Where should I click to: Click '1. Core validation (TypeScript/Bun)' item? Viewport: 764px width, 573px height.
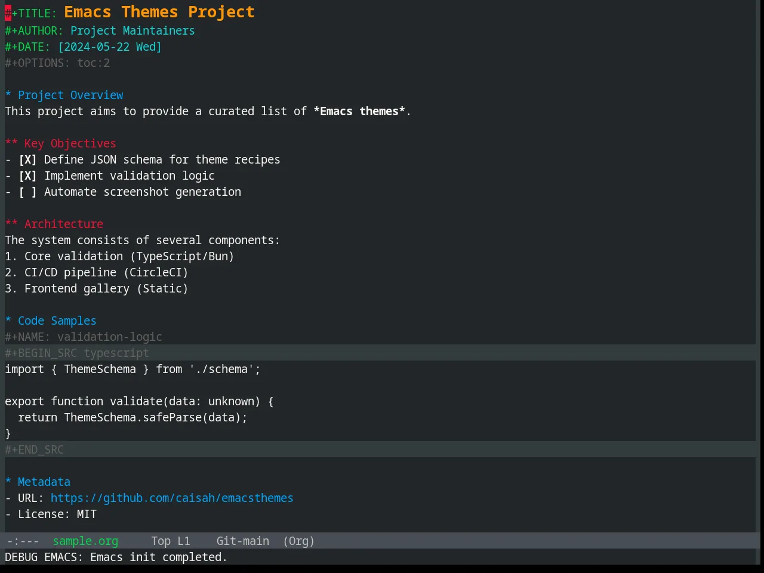tap(119, 256)
